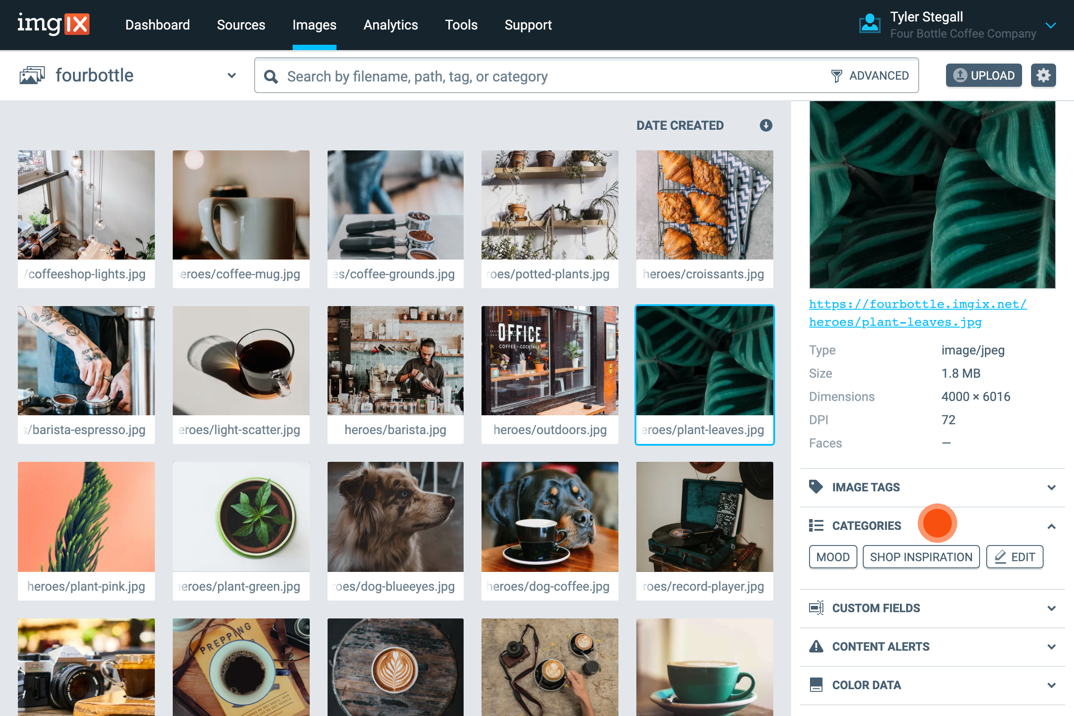1074x716 pixels.
Task: Click the Edit categories button
Action: pos(1014,557)
